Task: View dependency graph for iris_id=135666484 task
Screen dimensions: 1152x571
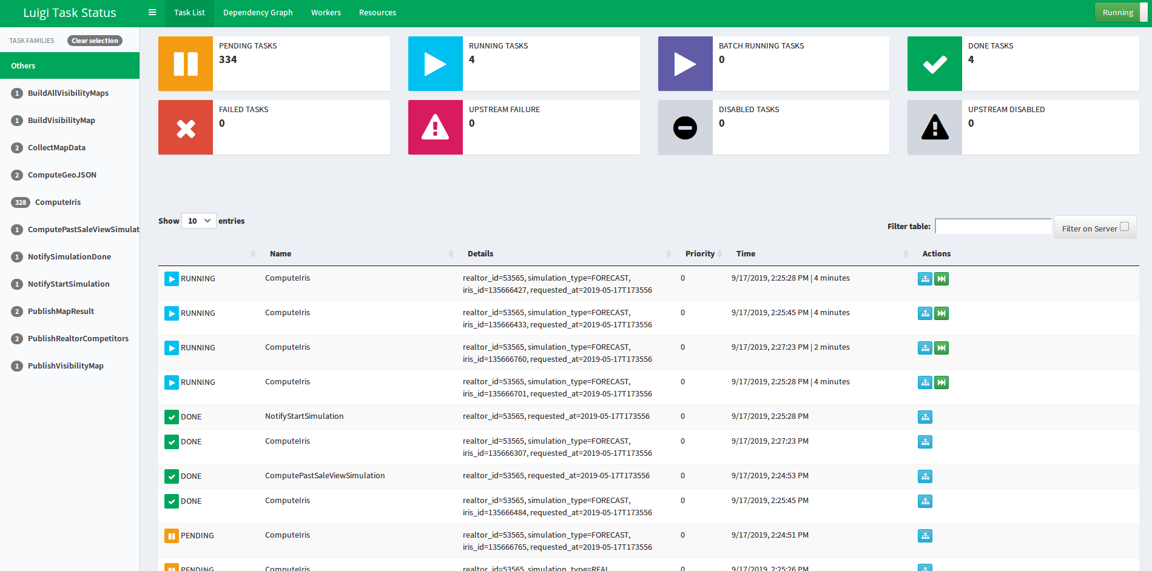Action: (925, 501)
